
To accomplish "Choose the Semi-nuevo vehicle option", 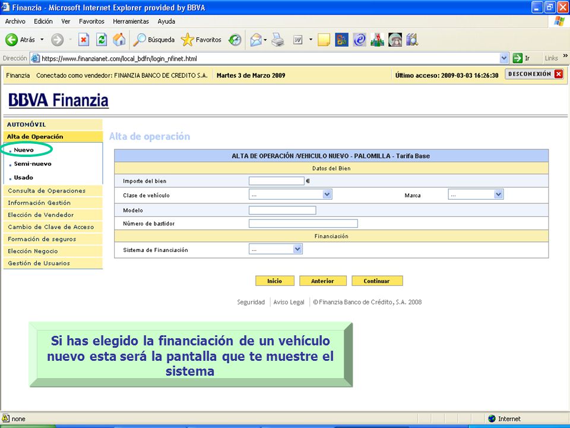I will pos(33,164).
